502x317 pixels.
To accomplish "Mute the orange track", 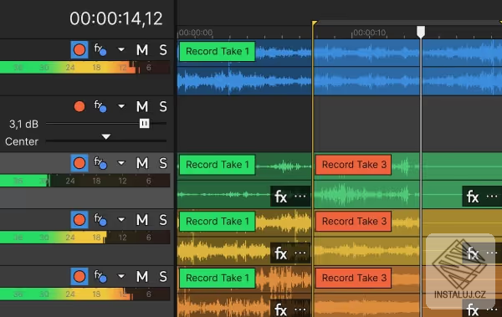I will pyautogui.click(x=142, y=276).
